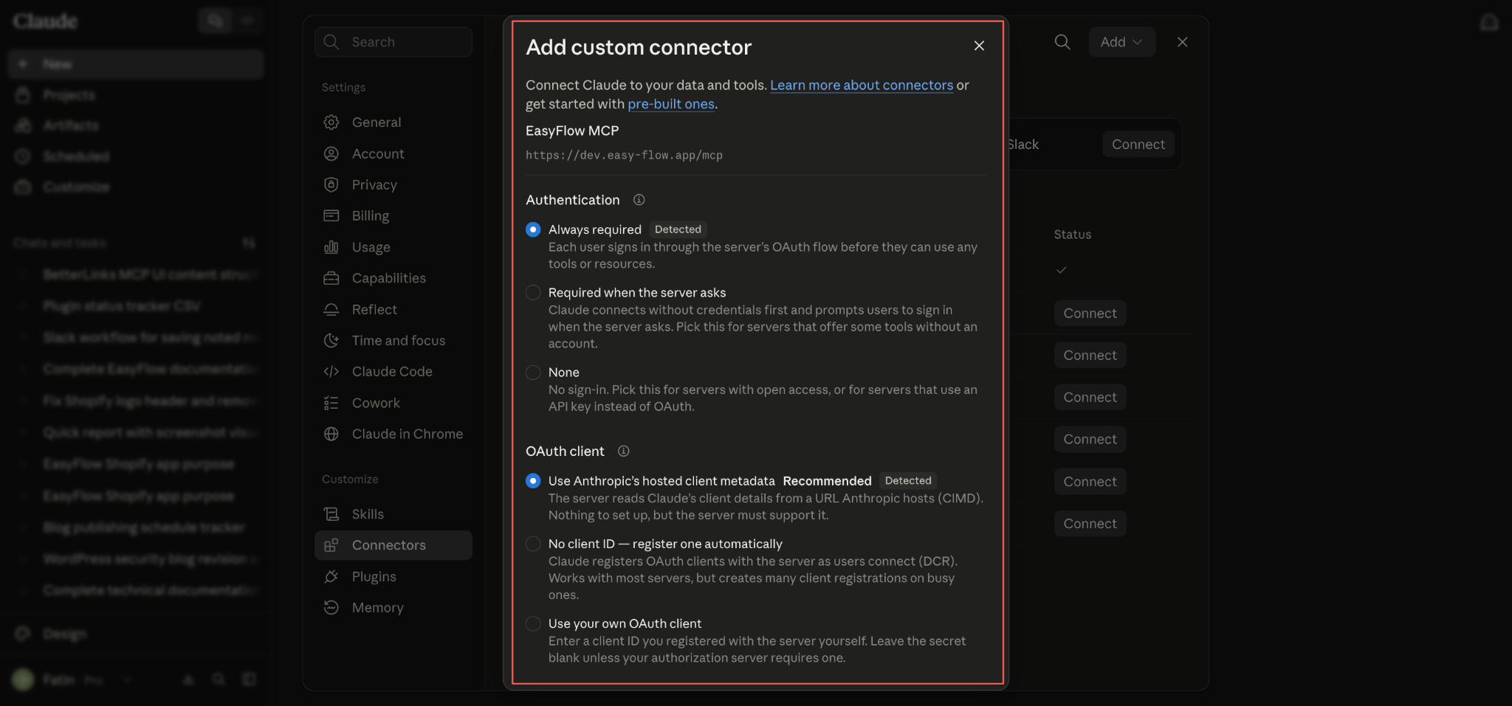Click the Account person icon
The image size is (1512, 706).
tap(331, 153)
